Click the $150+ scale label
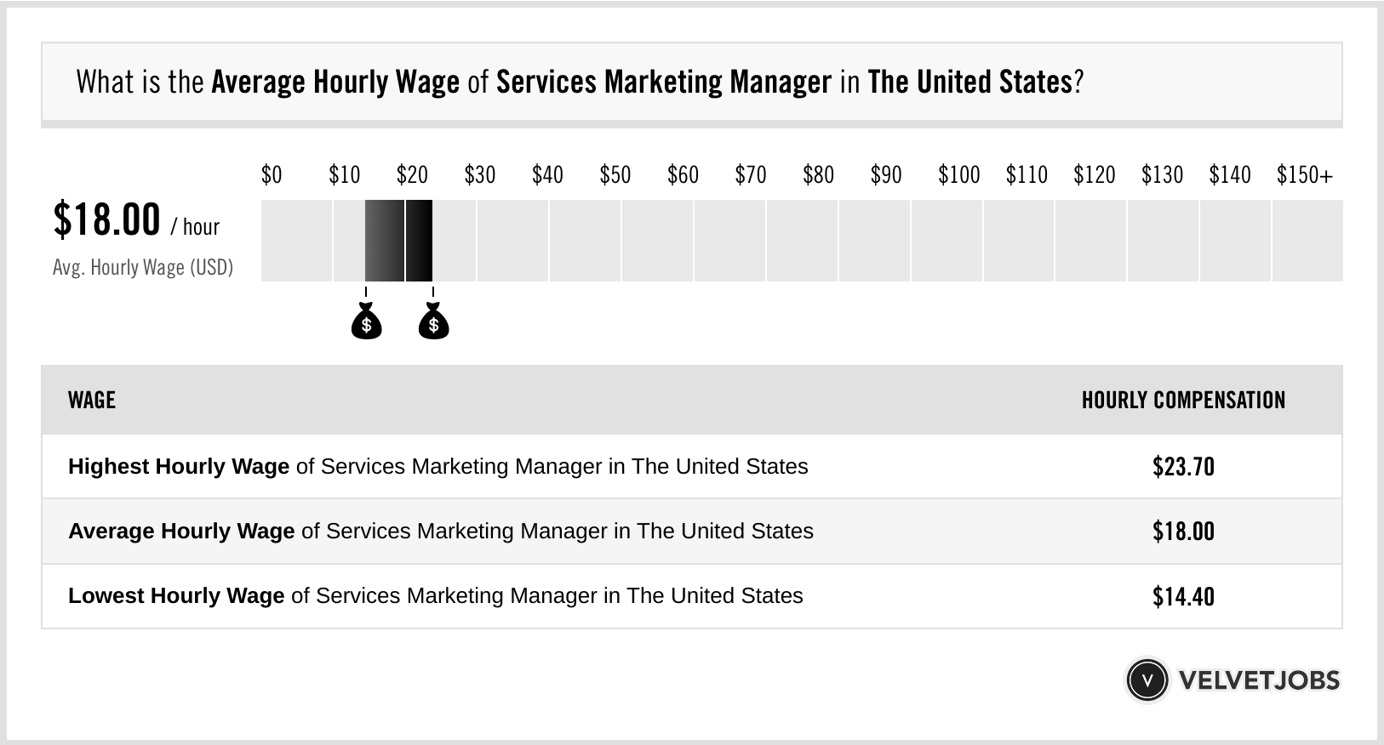The height and width of the screenshot is (745, 1384). coord(1304,175)
